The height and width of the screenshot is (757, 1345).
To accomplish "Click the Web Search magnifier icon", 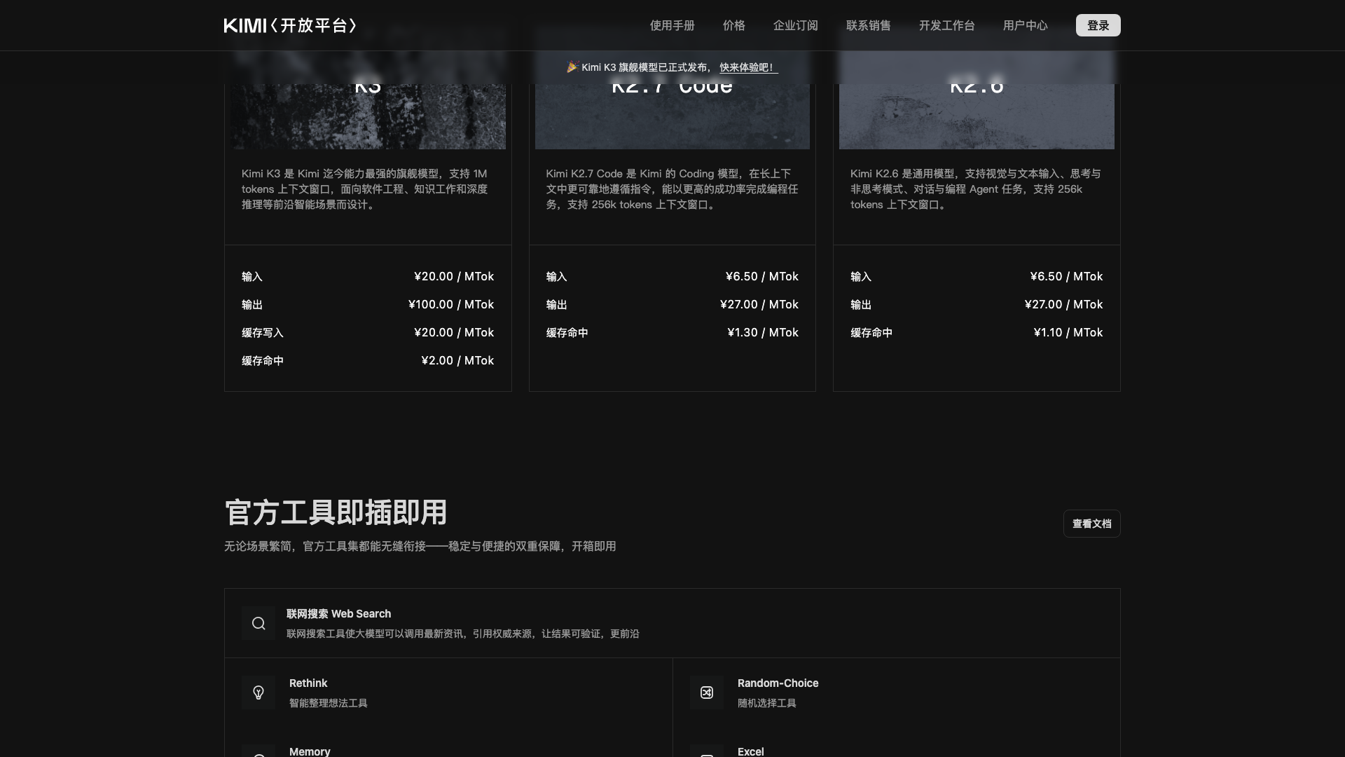I will click(x=258, y=623).
